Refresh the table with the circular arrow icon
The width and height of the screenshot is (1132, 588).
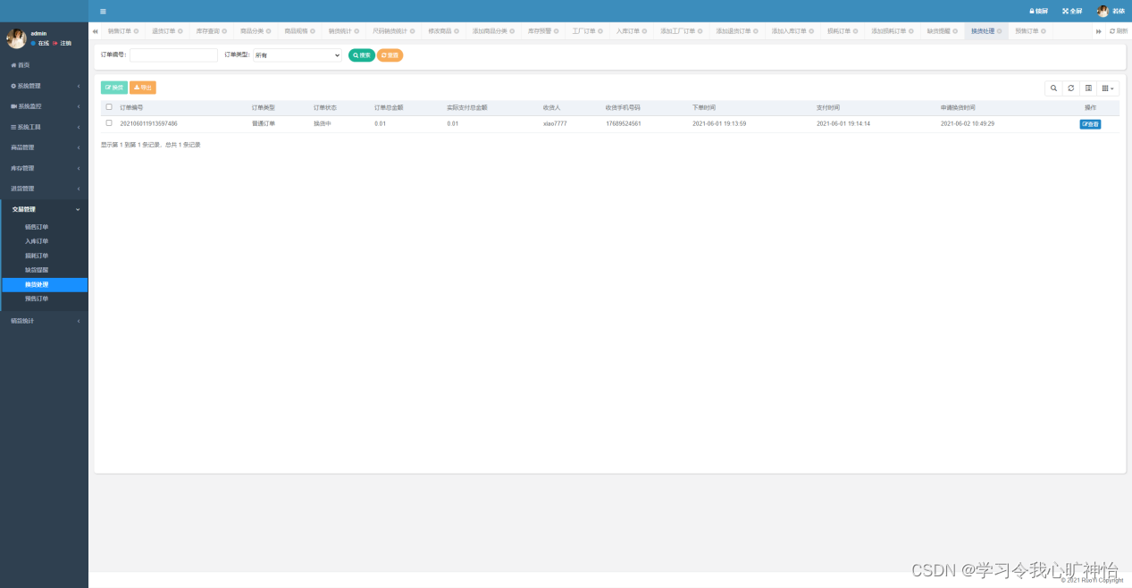(x=1070, y=88)
